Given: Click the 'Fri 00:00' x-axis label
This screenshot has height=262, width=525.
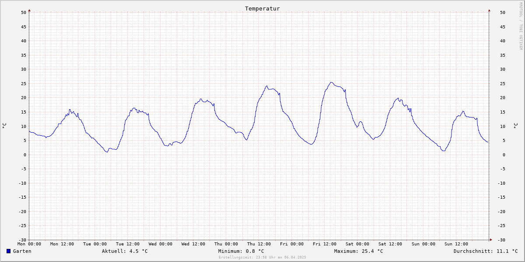Looking at the screenshot, I should [x=292, y=244].
